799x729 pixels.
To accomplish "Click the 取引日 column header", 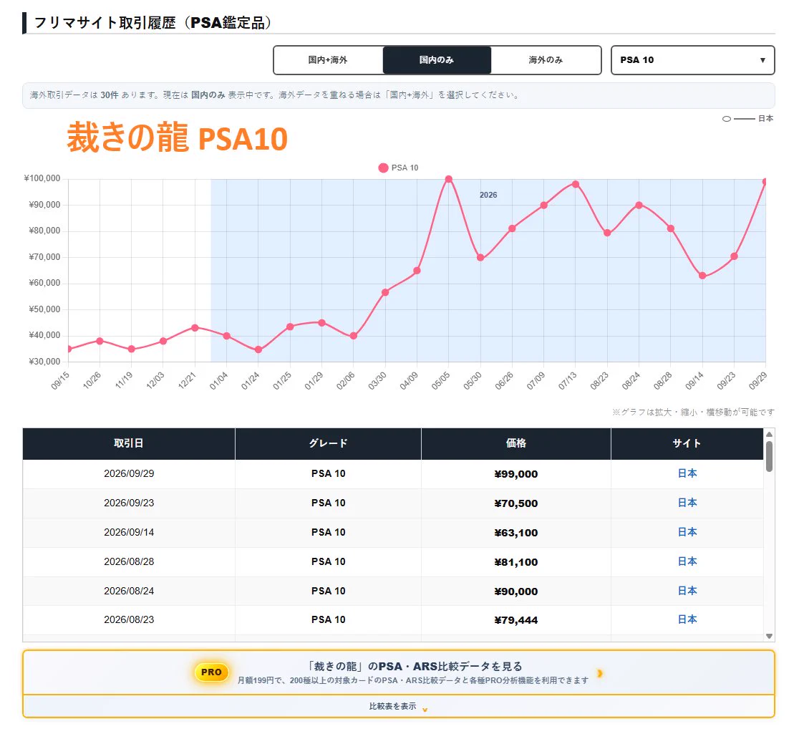I will point(129,443).
